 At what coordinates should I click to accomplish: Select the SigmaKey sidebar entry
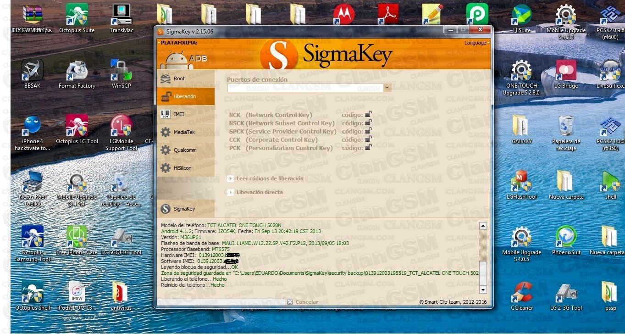(x=185, y=209)
